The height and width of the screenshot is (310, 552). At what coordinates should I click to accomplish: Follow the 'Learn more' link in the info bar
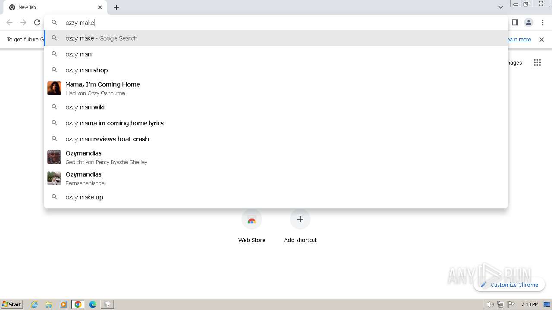(519, 40)
